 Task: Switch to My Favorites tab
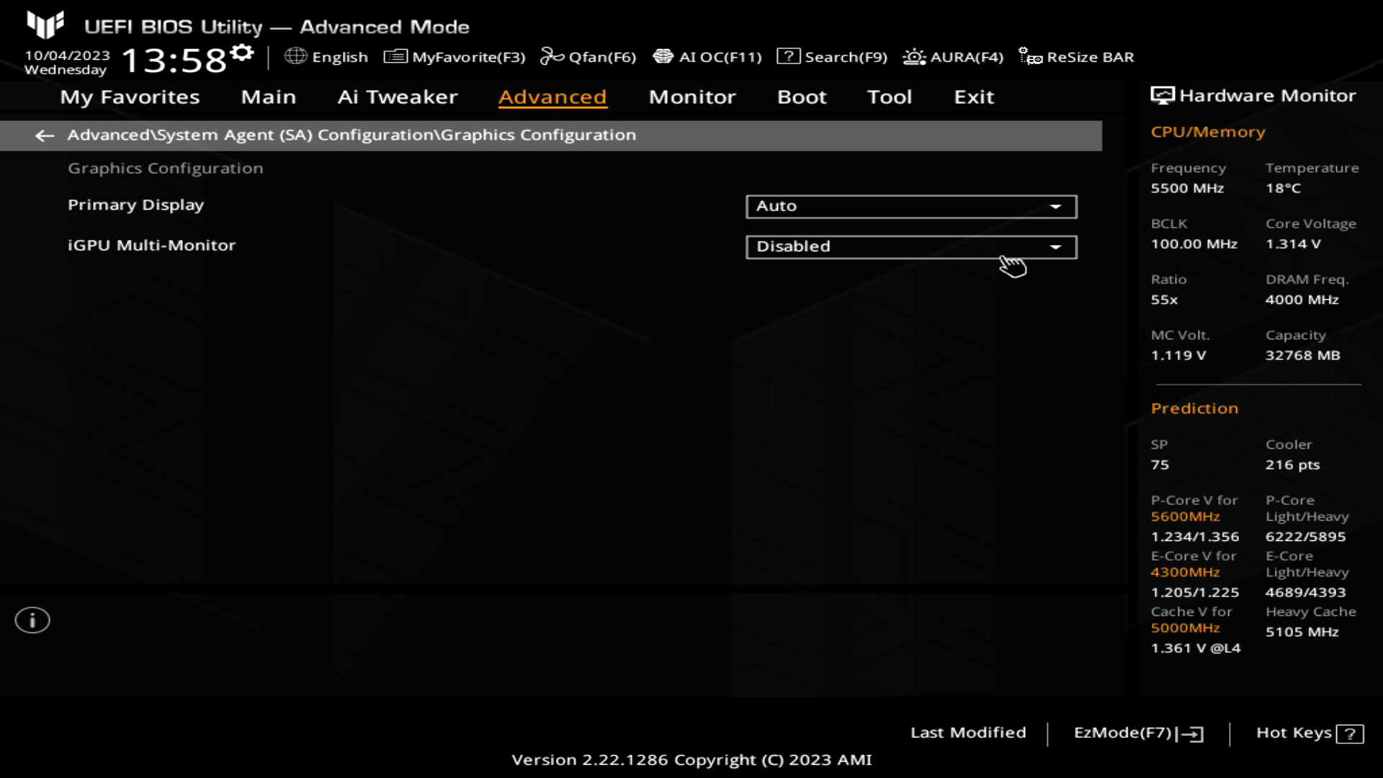(x=130, y=97)
